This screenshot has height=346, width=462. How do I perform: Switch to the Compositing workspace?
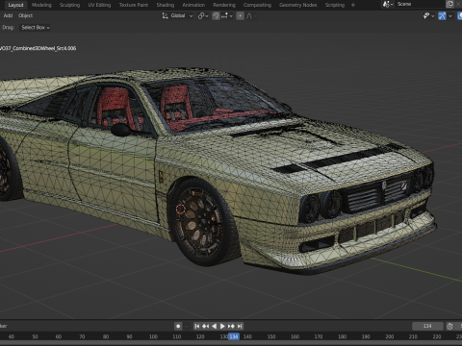point(257,5)
